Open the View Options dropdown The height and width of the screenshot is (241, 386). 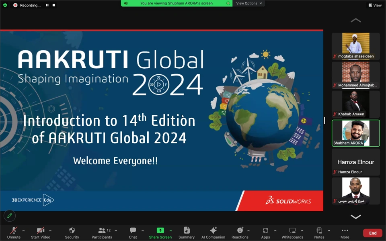pyautogui.click(x=249, y=3)
